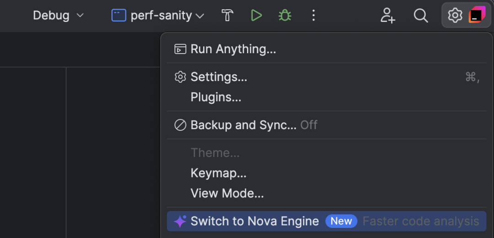Click the settings gear icon in toolbar
This screenshot has height=238, width=494.
455,15
